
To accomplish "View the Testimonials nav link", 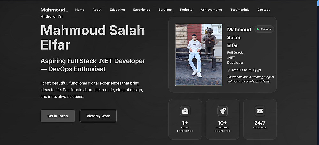I will (x=240, y=10).
